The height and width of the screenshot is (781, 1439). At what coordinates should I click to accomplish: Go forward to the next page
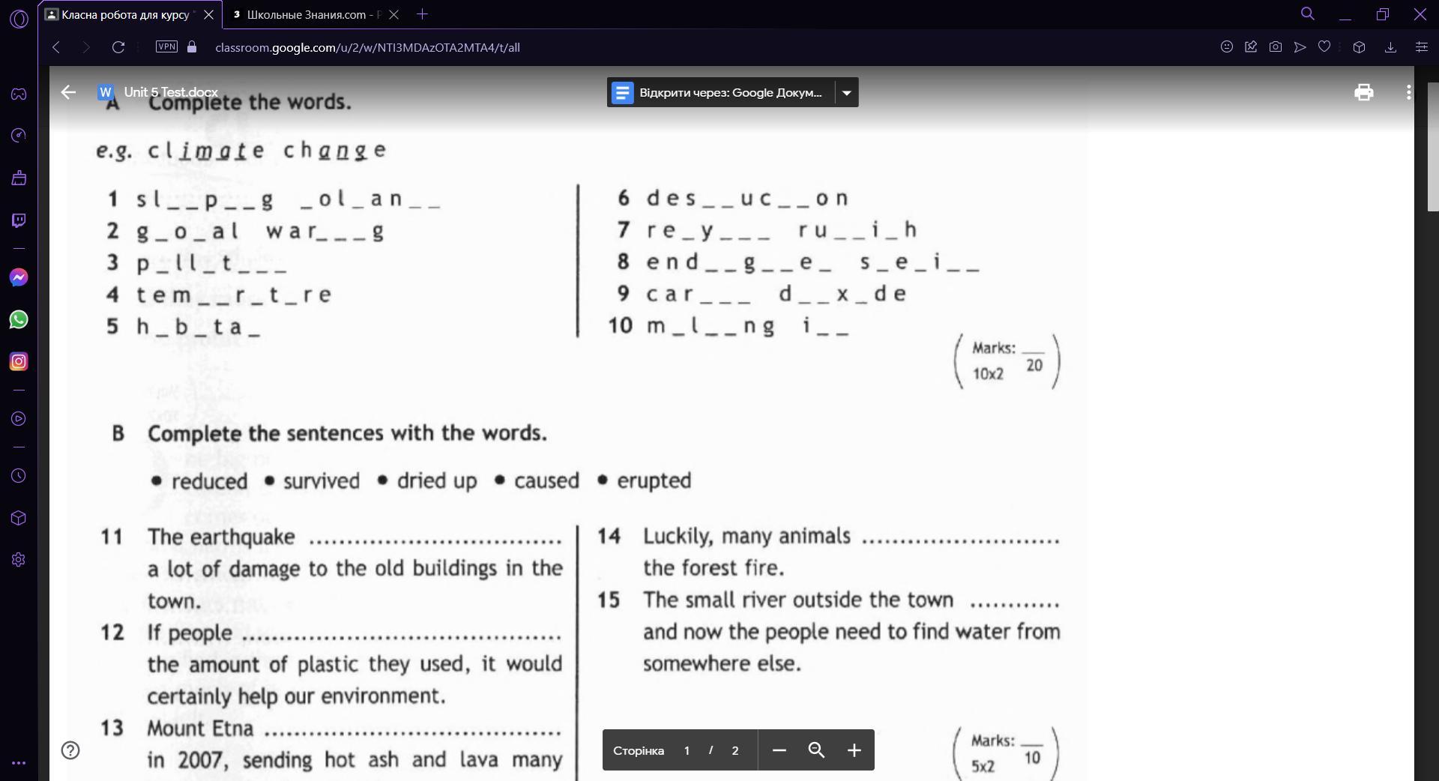tap(86, 47)
